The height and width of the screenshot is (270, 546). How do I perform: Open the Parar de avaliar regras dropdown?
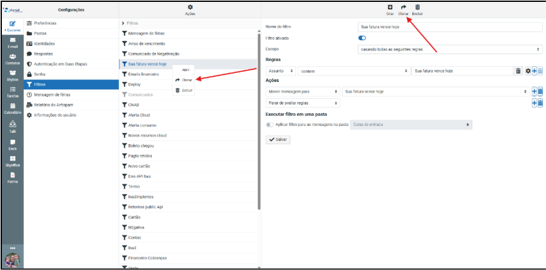(x=302, y=103)
